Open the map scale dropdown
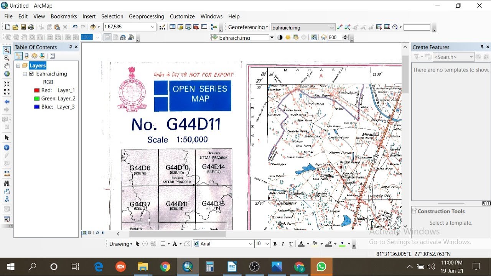This screenshot has height=276, width=491. pyautogui.click(x=152, y=27)
